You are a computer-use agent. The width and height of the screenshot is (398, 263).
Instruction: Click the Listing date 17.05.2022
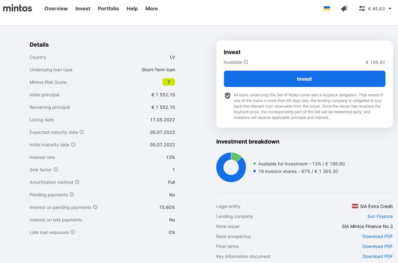[x=163, y=120]
